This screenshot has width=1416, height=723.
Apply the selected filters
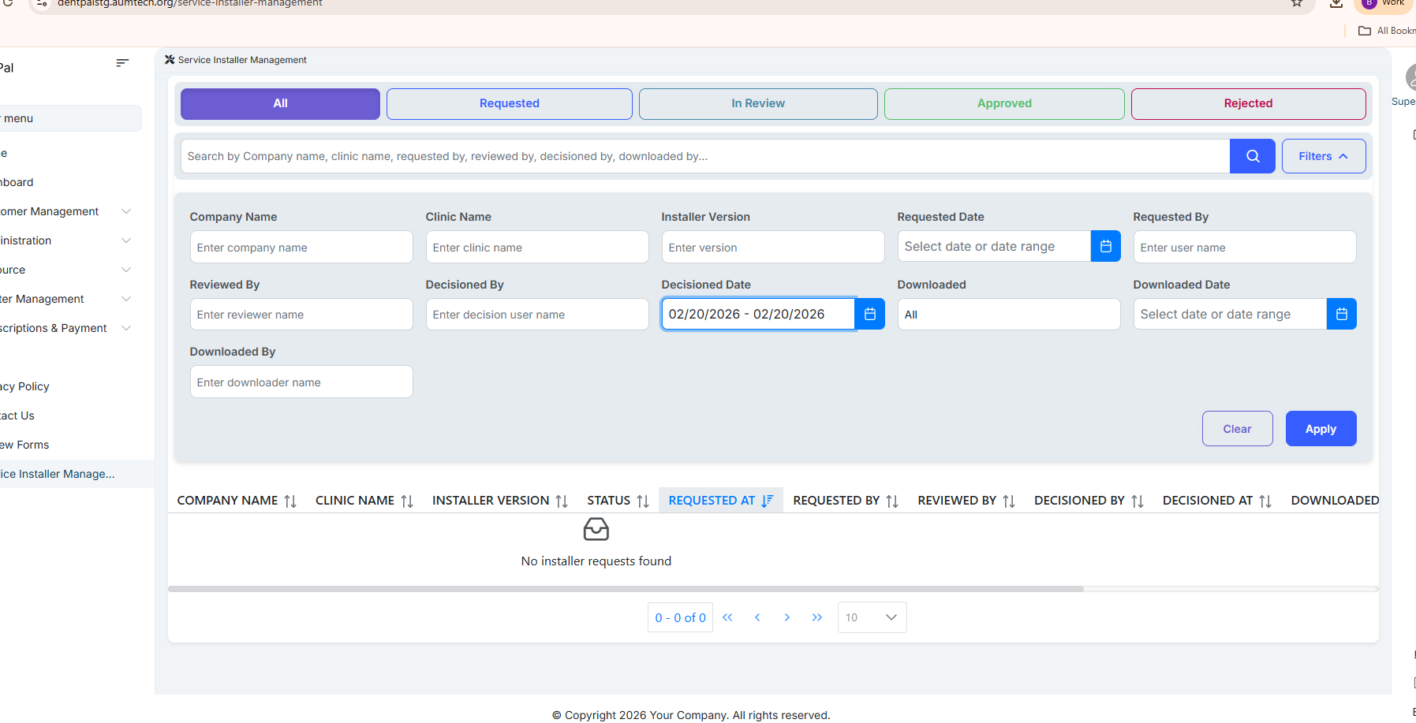click(1320, 429)
